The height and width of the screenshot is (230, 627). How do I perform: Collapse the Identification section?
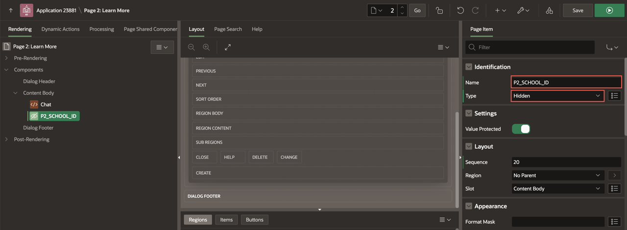pyautogui.click(x=469, y=67)
